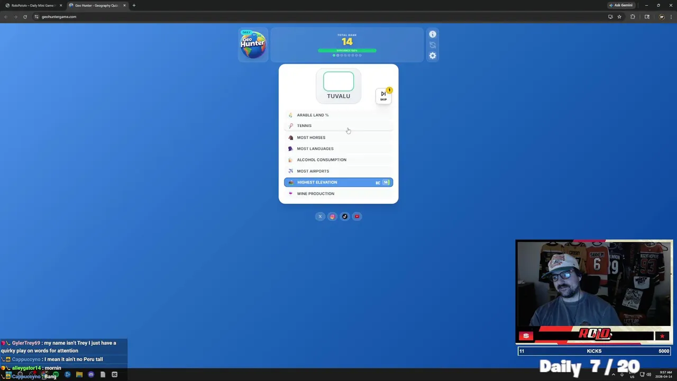The height and width of the screenshot is (381, 677).
Task: Open Ask Gemini in browser
Action: tap(621, 5)
